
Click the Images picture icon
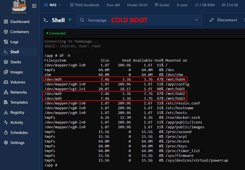pos(6,72)
